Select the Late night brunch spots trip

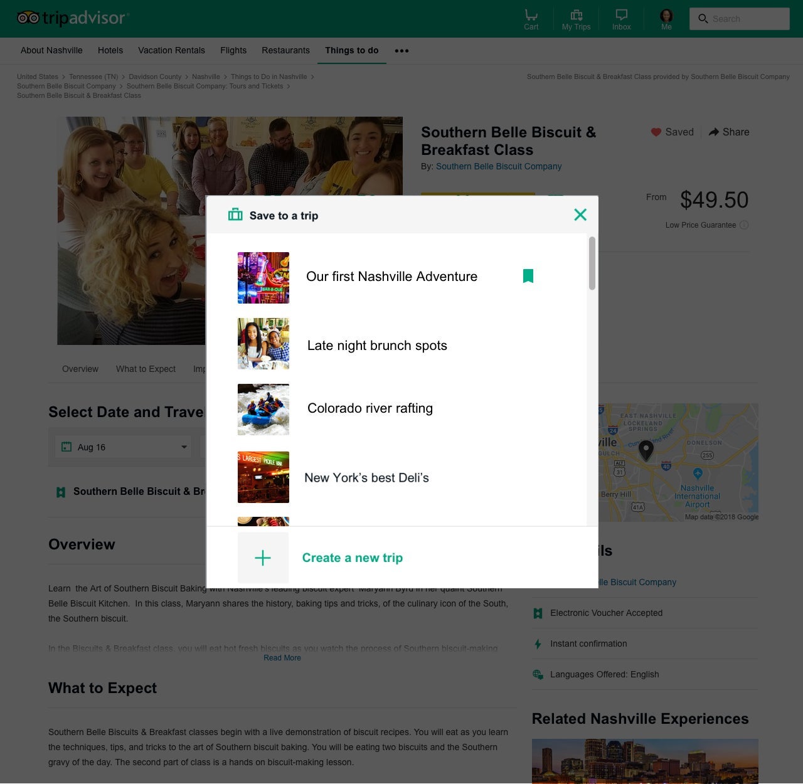[377, 346]
